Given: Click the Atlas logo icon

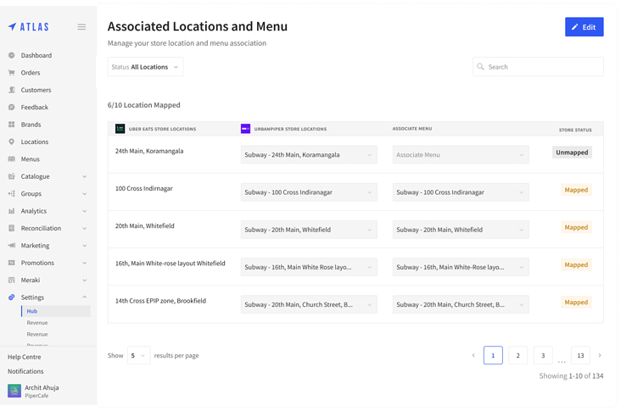Looking at the screenshot, I should point(13,27).
